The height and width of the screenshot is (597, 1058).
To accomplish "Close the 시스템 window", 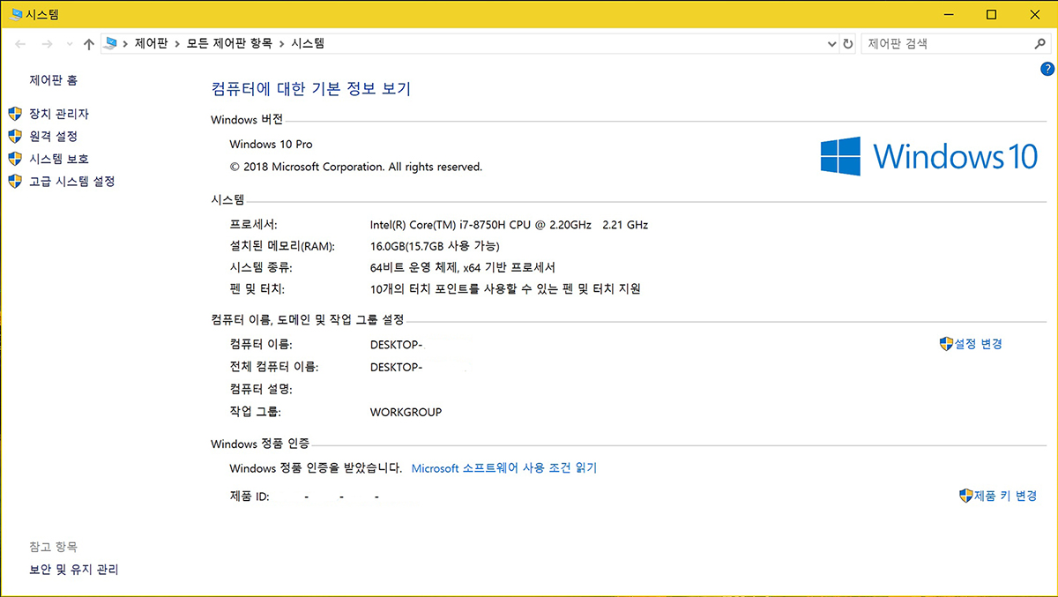I will pos(1033,14).
